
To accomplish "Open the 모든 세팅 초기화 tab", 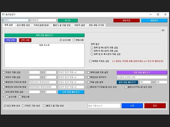I will (x=96, y=25).
